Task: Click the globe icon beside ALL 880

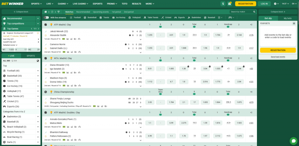Action: [38, 61]
